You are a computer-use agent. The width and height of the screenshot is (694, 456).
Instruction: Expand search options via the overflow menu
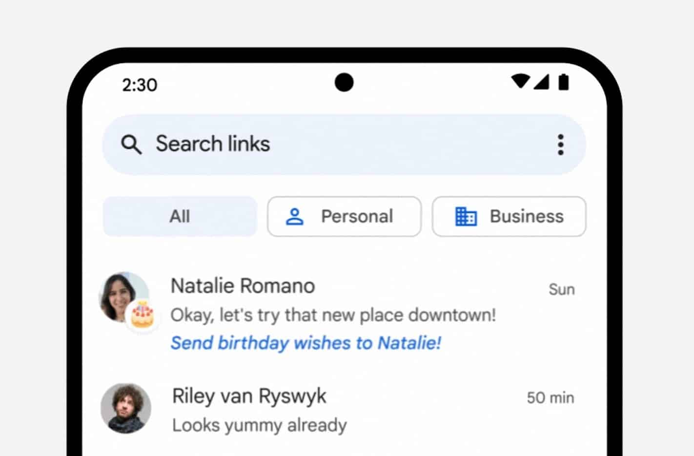560,145
